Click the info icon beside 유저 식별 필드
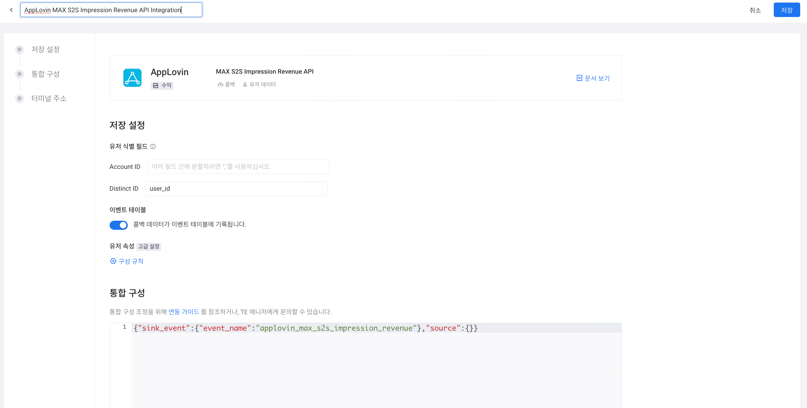This screenshot has height=408, width=807. (153, 146)
